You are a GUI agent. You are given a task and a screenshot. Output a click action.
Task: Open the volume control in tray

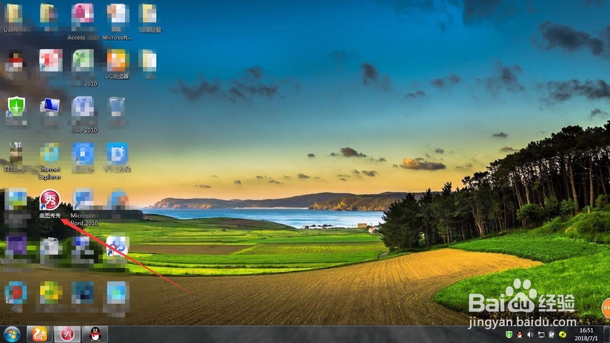[530, 334]
